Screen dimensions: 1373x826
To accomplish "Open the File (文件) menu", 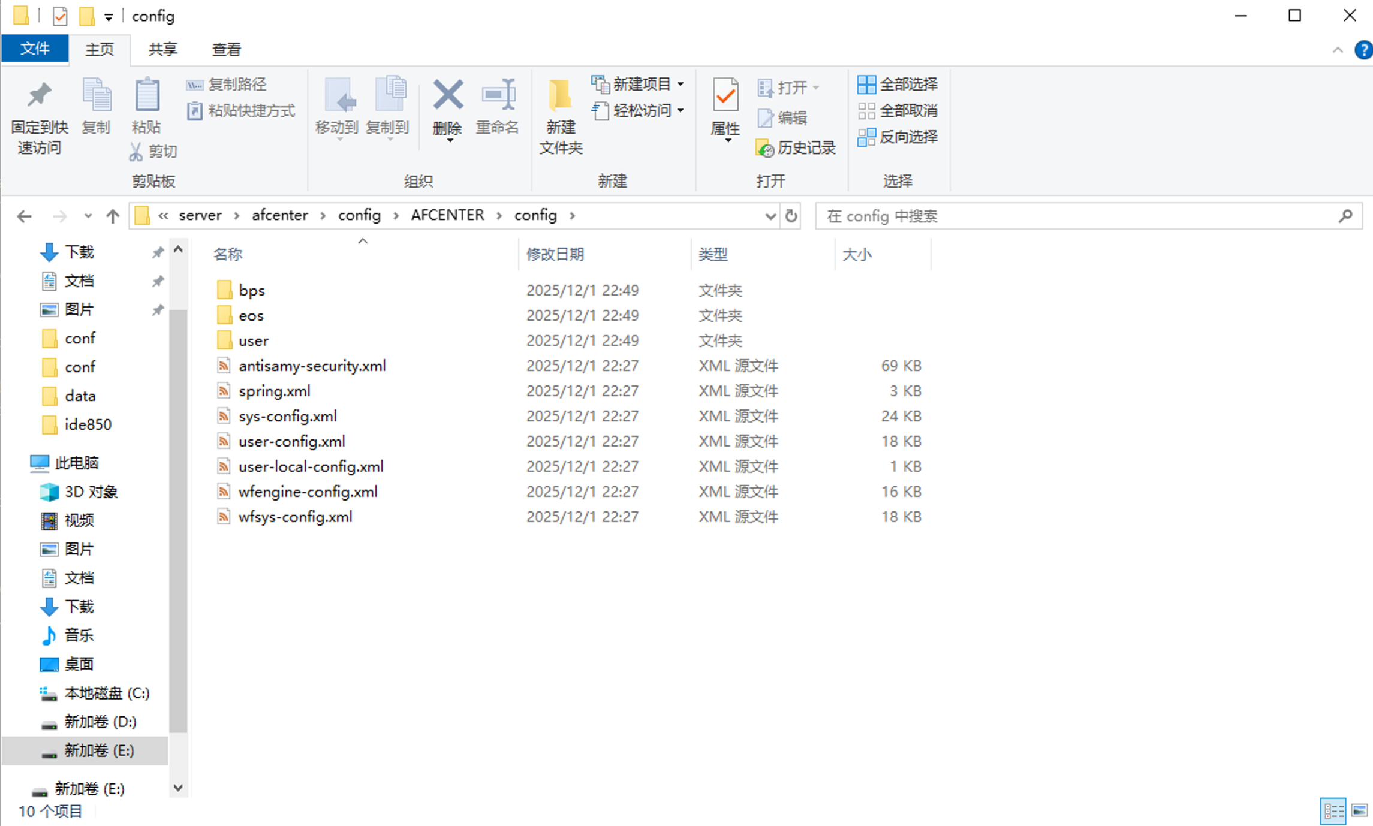I will pos(35,49).
